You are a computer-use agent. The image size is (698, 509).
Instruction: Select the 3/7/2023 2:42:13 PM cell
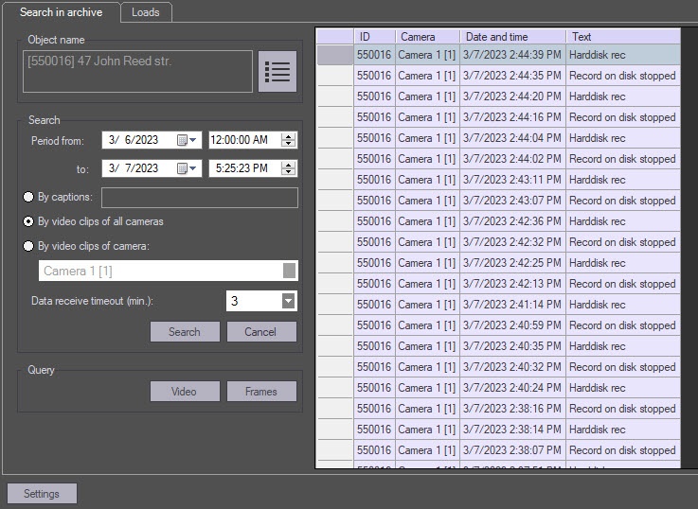click(x=512, y=284)
